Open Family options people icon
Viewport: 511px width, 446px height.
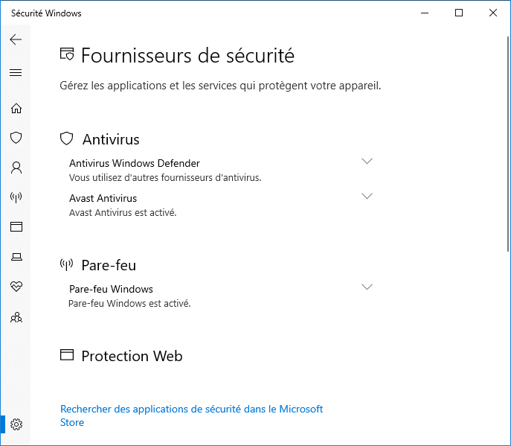tap(16, 317)
